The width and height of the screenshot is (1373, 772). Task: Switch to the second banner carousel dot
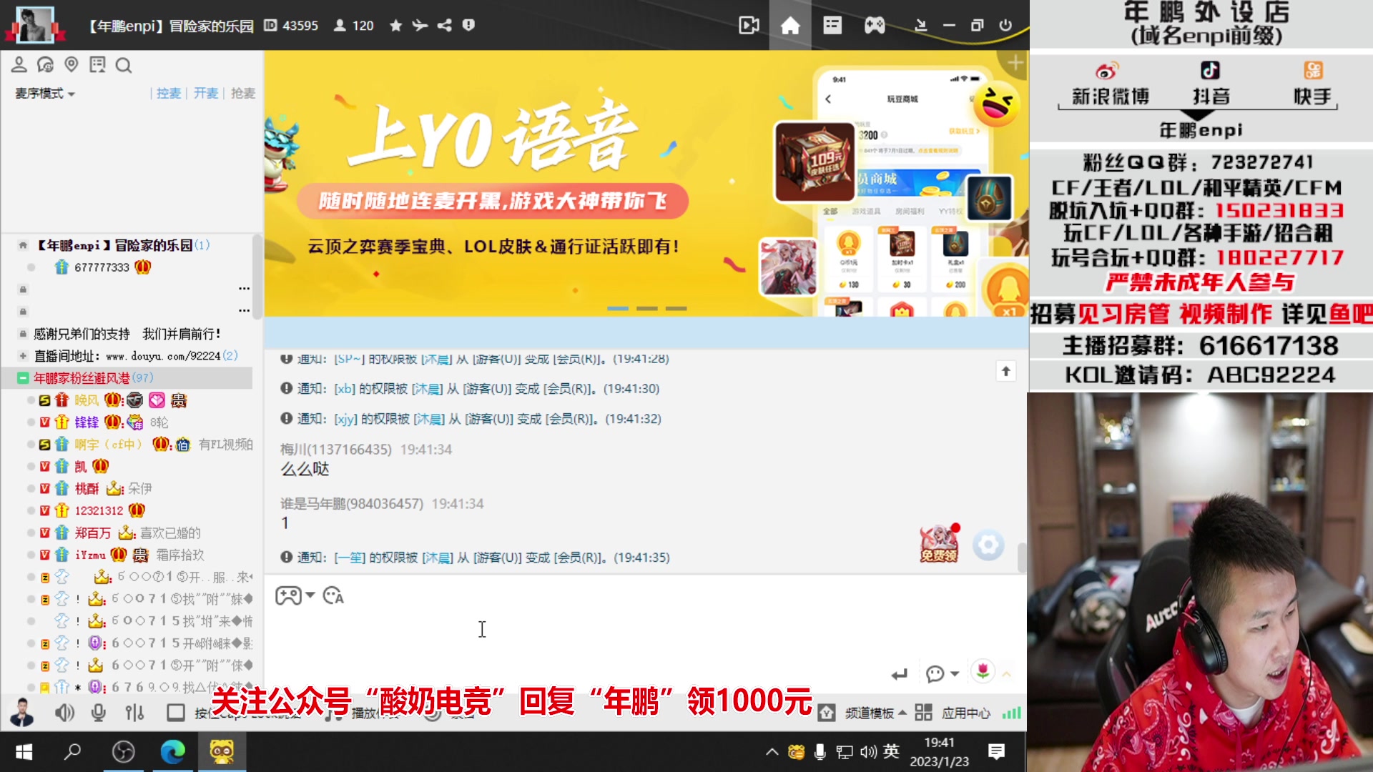pos(647,309)
